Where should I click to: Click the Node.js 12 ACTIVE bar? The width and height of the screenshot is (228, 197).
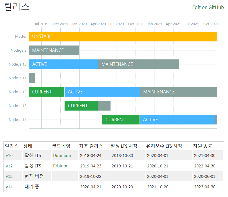tap(102, 92)
